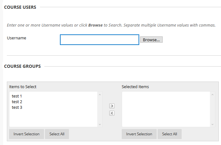Focus the Username text field
Screen dimensions: 221x145
[99, 40]
